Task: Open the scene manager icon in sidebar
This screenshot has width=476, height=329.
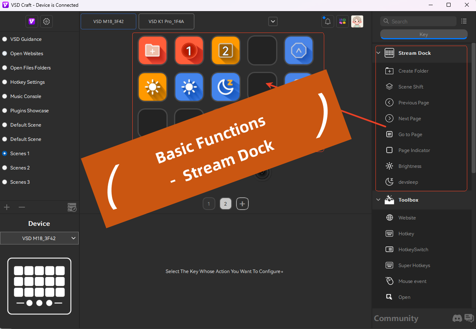Action: coord(72,207)
